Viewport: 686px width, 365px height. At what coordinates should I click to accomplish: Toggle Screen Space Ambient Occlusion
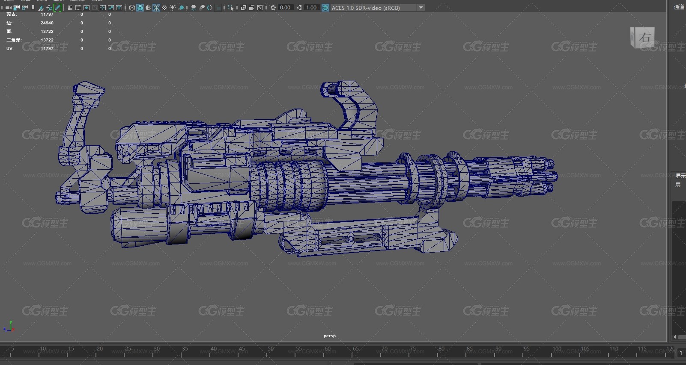click(194, 8)
